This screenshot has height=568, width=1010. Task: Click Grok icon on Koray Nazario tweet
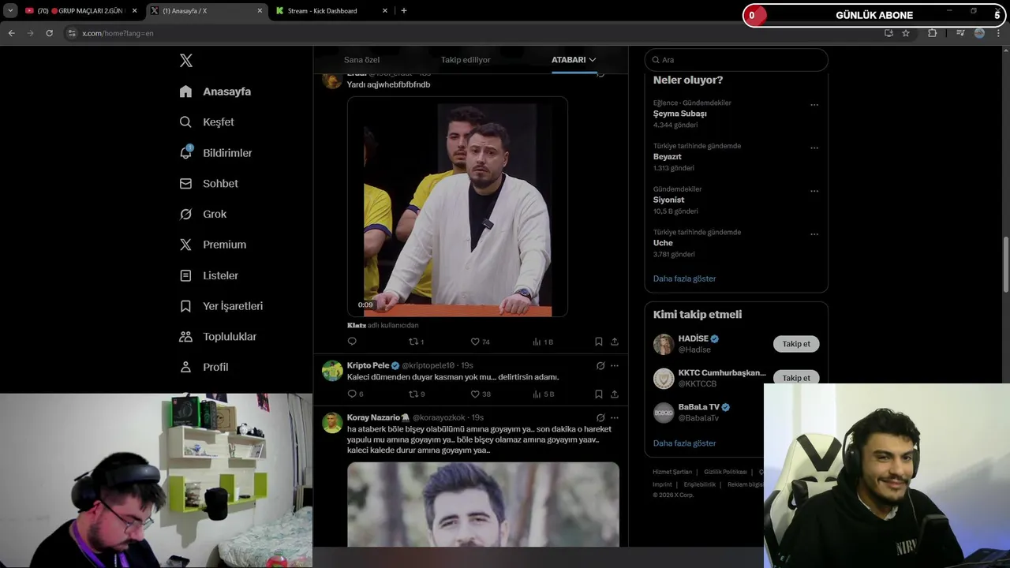tap(600, 417)
